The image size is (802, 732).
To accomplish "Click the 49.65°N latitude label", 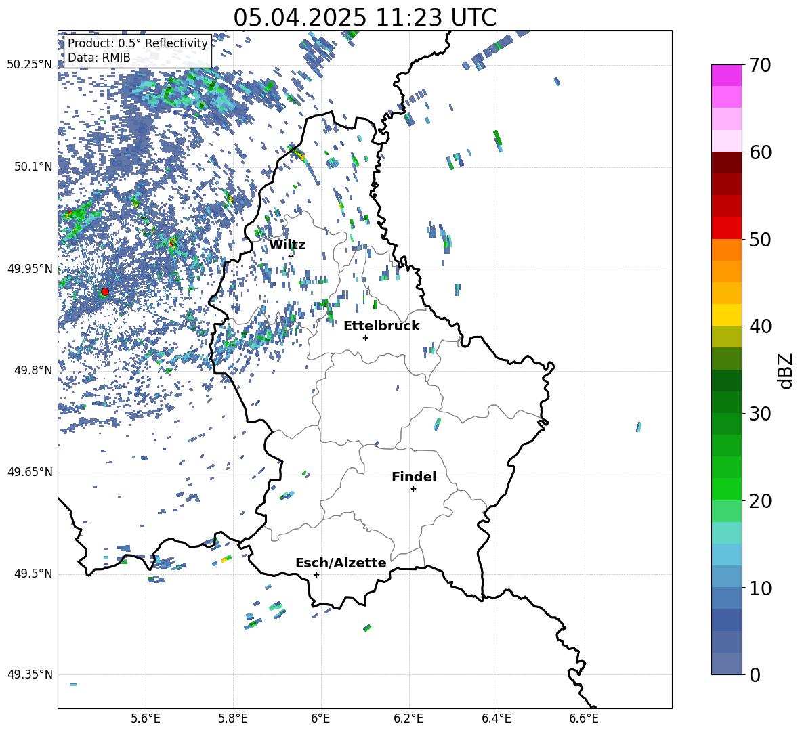I will pyautogui.click(x=30, y=472).
